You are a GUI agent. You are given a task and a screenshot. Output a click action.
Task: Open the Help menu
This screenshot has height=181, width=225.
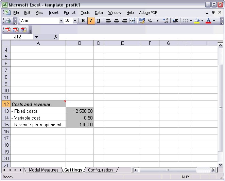point(130,13)
